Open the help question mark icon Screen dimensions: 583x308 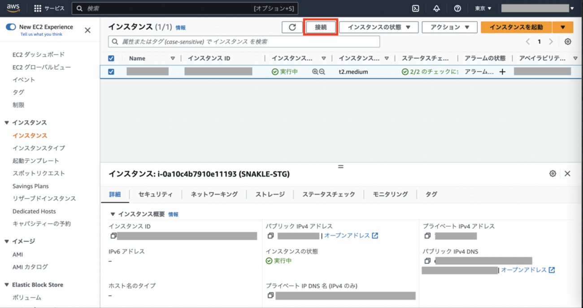457,9
